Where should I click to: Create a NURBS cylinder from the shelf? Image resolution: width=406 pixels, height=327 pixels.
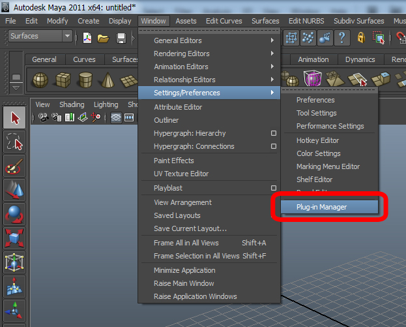click(85, 80)
